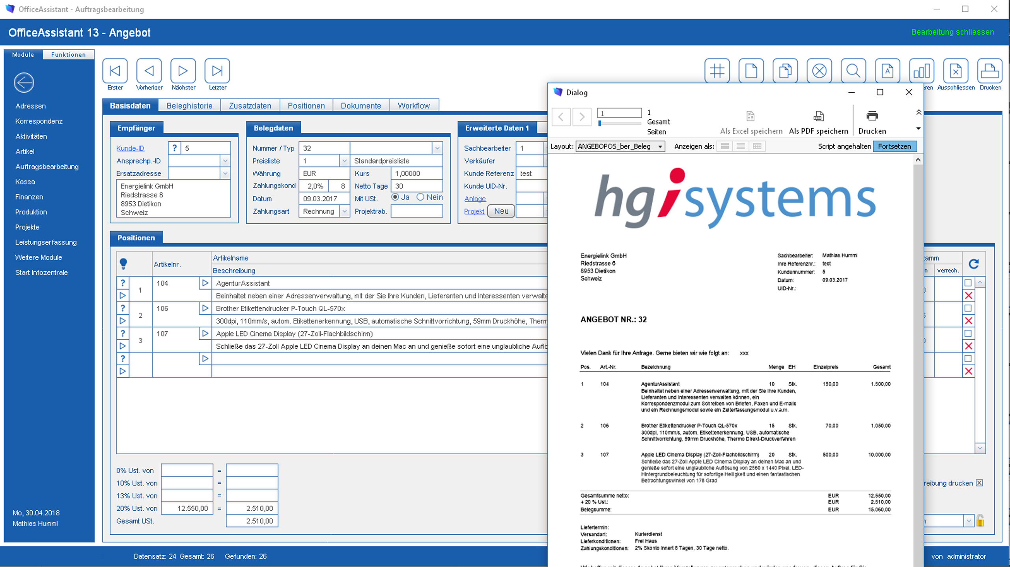Select the Nein radio for Mit USt.
1010x567 pixels.
tap(420, 197)
